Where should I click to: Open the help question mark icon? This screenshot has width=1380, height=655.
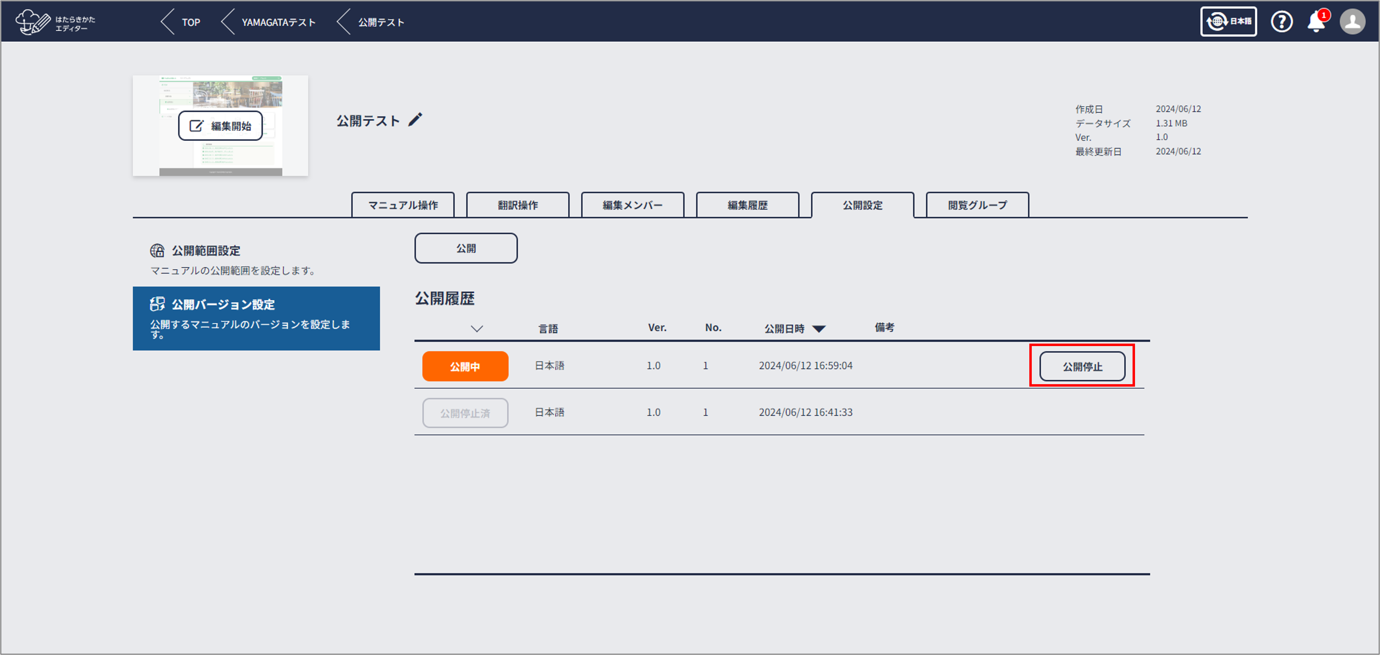(x=1281, y=22)
